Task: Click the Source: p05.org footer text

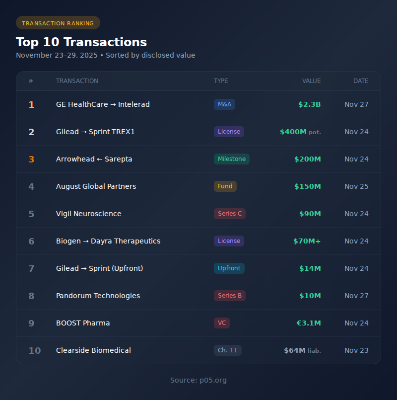Action: (198, 380)
